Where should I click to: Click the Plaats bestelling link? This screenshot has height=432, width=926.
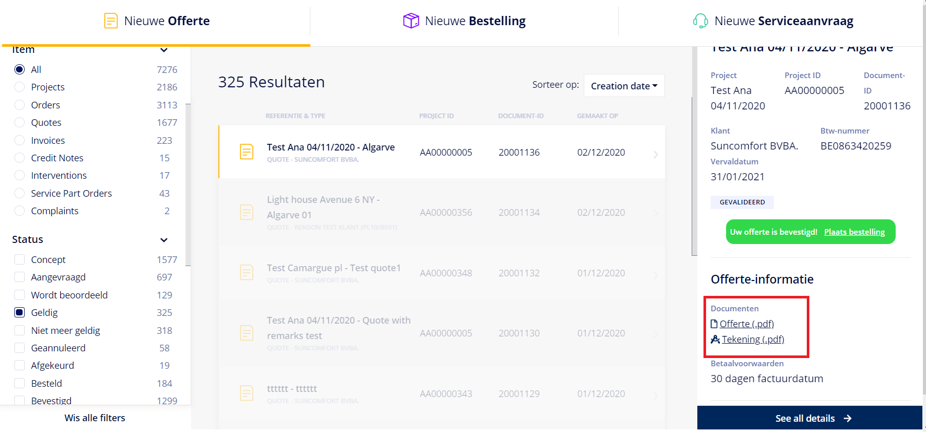coord(854,232)
